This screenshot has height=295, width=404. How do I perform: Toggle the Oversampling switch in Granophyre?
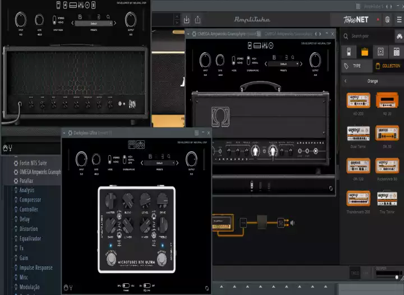pos(249,60)
